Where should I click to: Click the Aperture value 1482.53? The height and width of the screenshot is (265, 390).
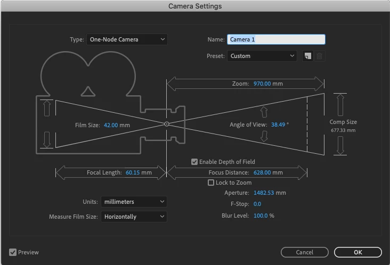(264, 193)
